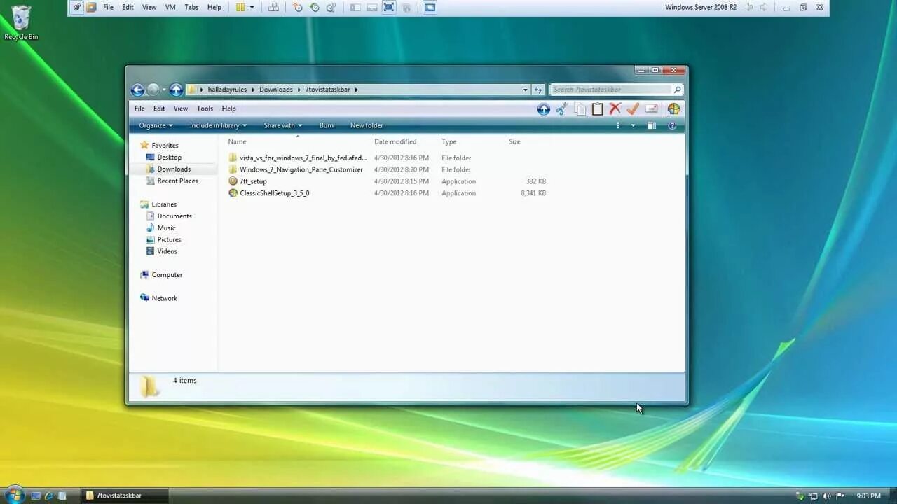897x504 pixels.
Task: Open the recent pages dropdown arrow
Action: click(x=164, y=90)
